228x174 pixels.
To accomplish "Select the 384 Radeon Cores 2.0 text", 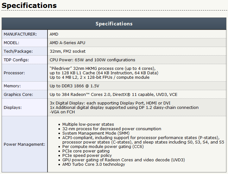I will 113,95.
